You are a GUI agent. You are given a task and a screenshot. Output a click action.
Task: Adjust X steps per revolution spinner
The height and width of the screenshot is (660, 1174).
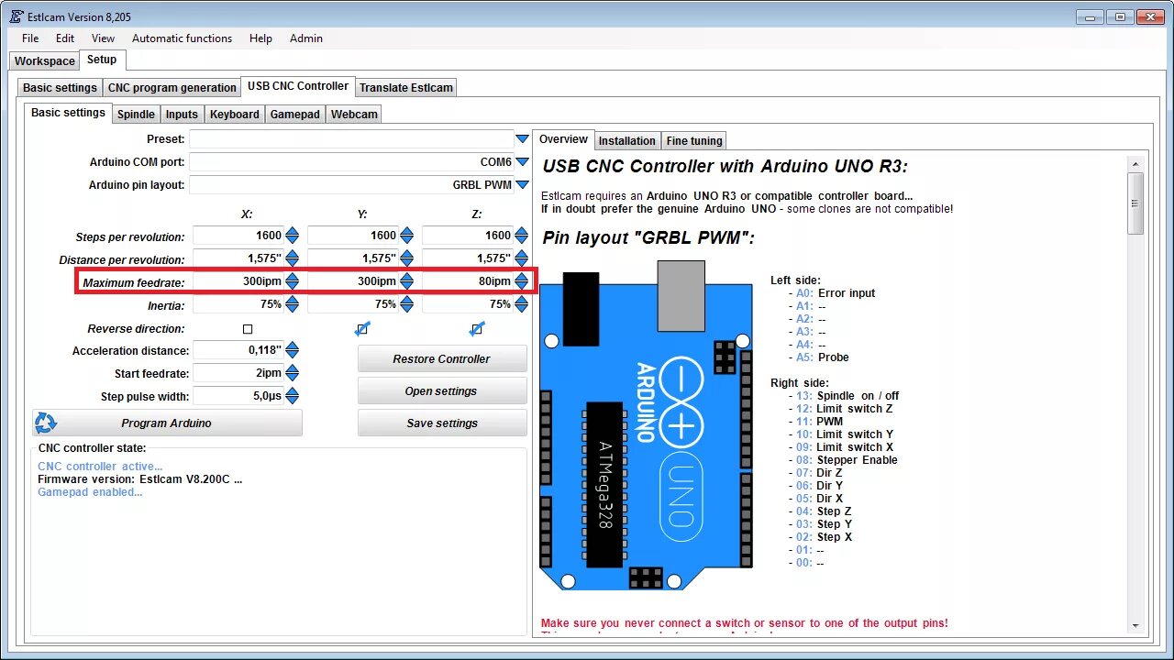click(x=292, y=236)
